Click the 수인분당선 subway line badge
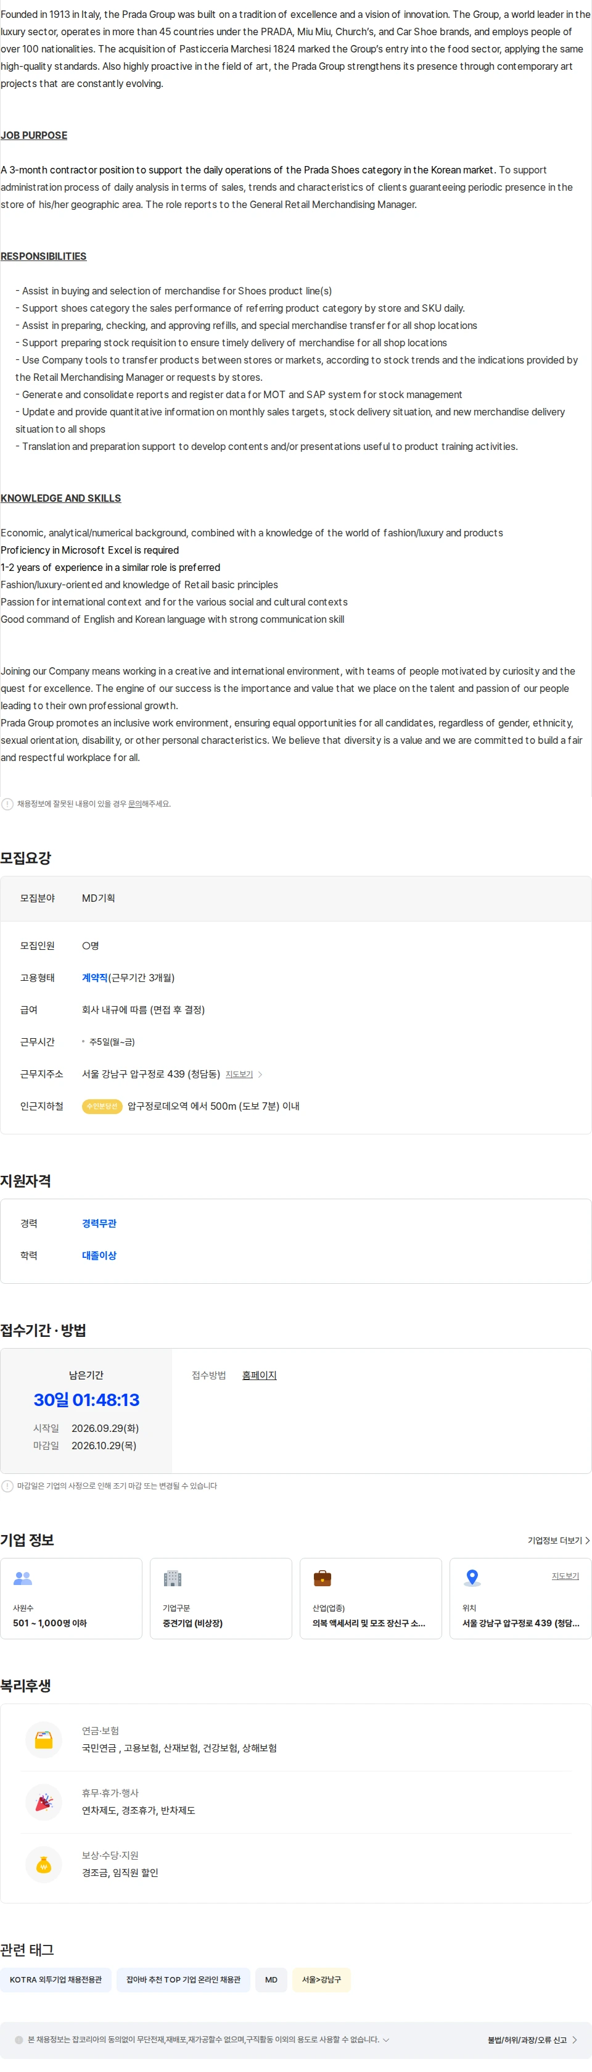592x2072 pixels. [102, 1106]
